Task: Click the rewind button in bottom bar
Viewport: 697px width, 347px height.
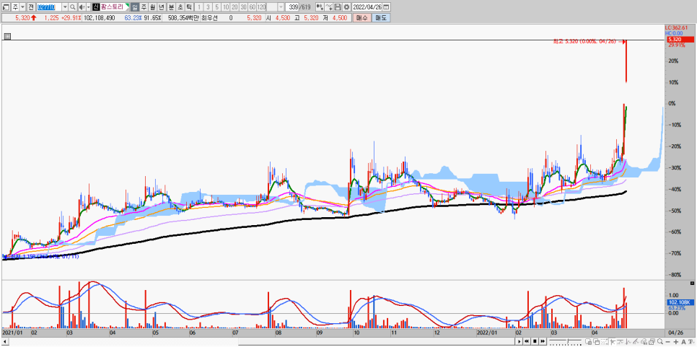Action: [527, 341]
